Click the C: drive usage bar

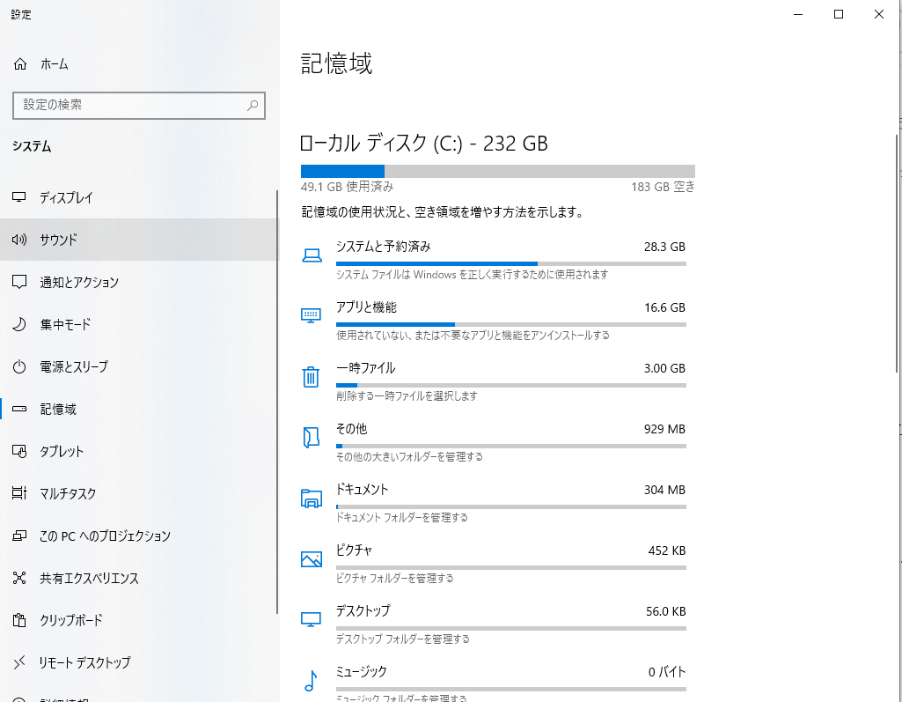[497, 171]
